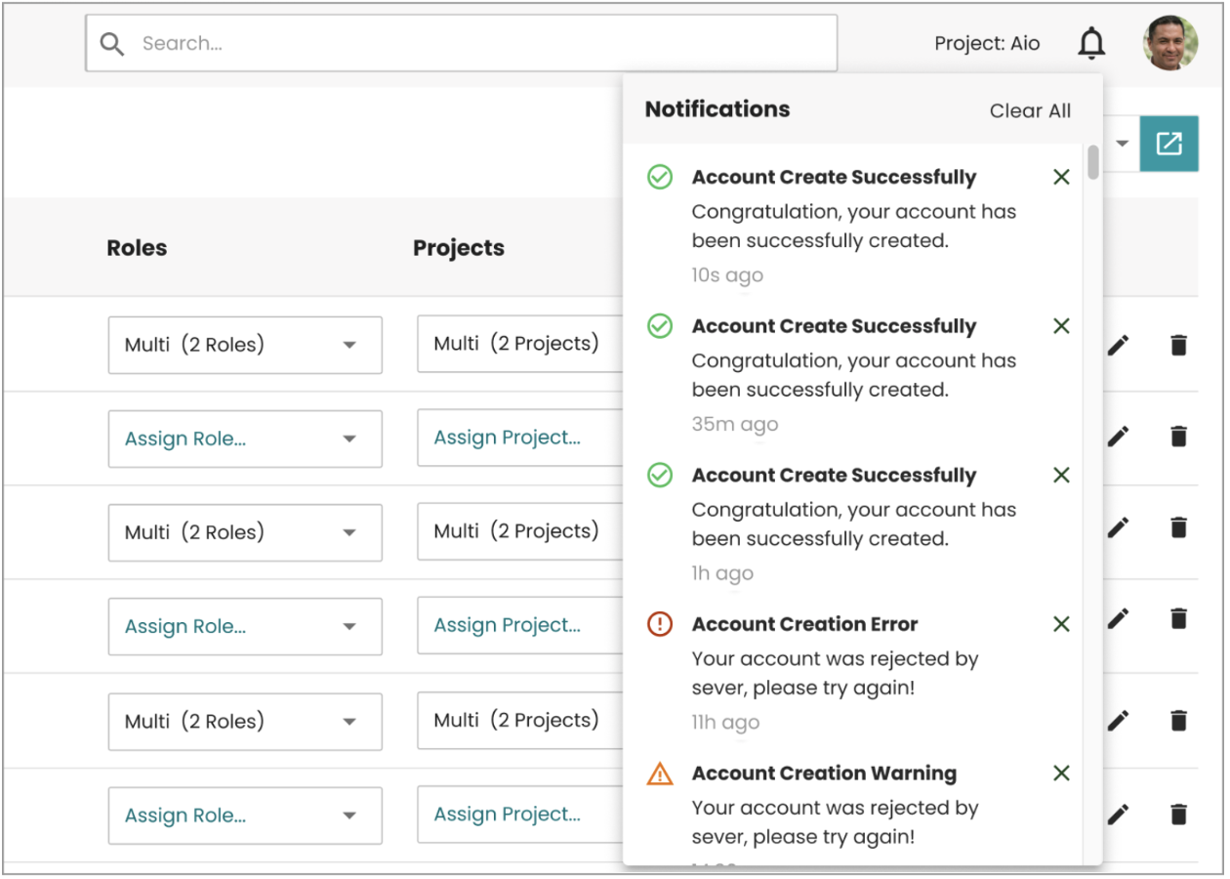This screenshot has width=1230, height=879.
Task: Edit the third row with pencil icon
Action: [1118, 527]
